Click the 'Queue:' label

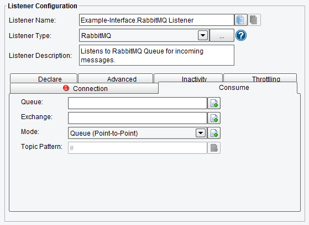click(x=32, y=102)
